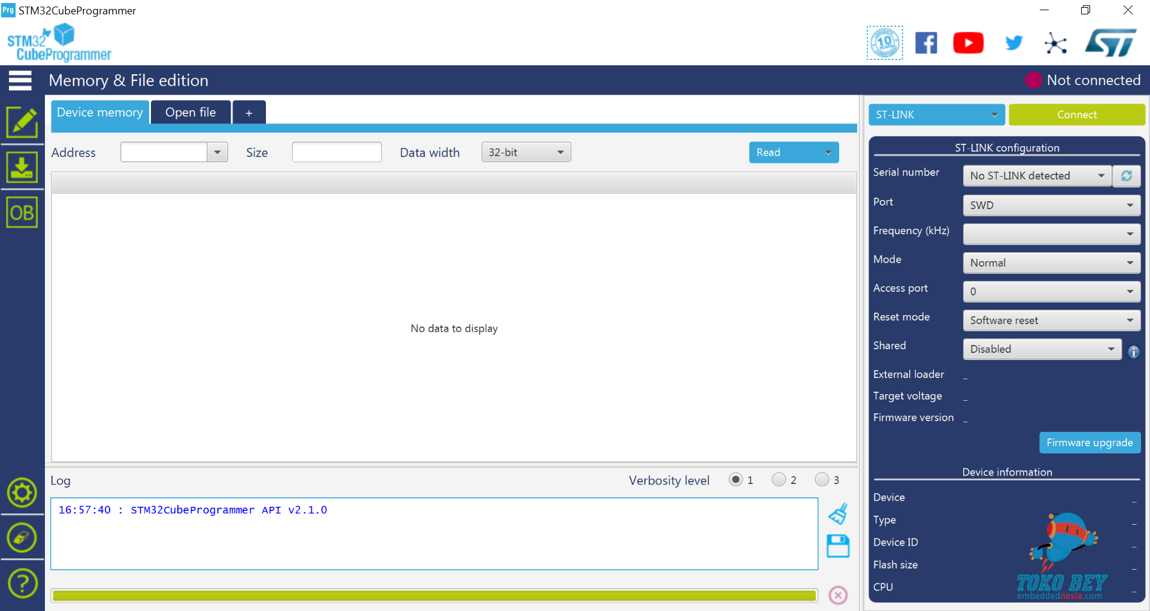
Task: Open the Mode Normal dropdown
Action: point(1052,262)
